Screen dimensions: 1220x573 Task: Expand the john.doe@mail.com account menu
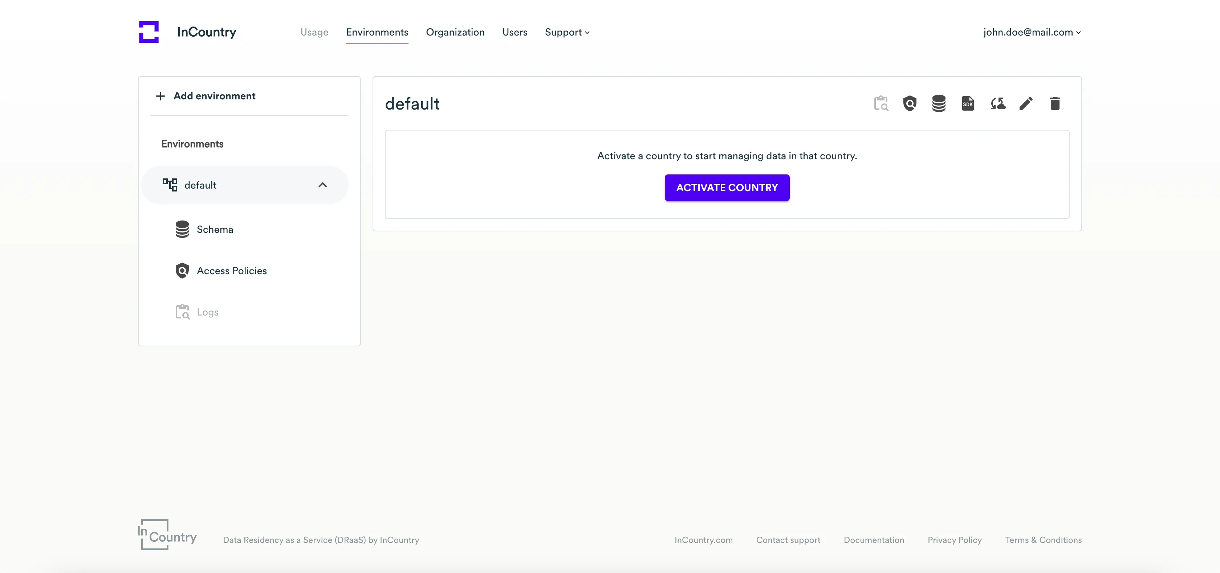tap(1032, 32)
